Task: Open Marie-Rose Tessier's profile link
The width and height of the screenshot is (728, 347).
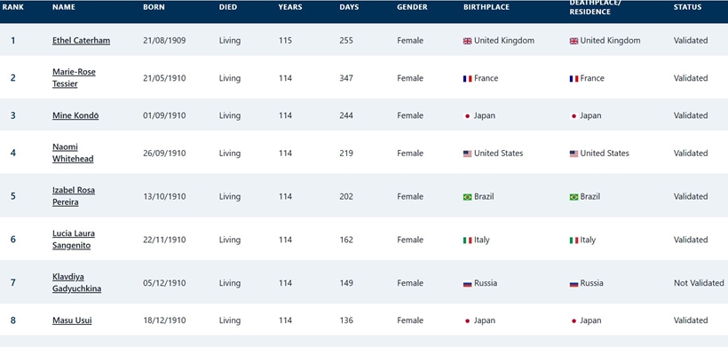Action: [74, 78]
